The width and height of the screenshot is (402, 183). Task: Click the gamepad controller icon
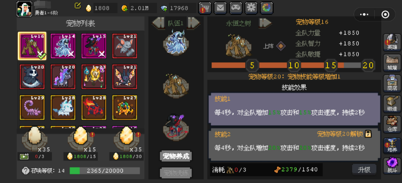[236, 8]
